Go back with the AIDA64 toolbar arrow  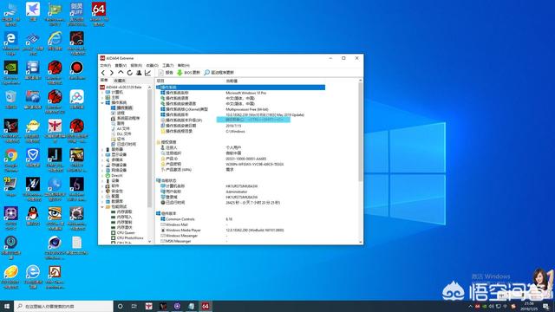(103, 73)
